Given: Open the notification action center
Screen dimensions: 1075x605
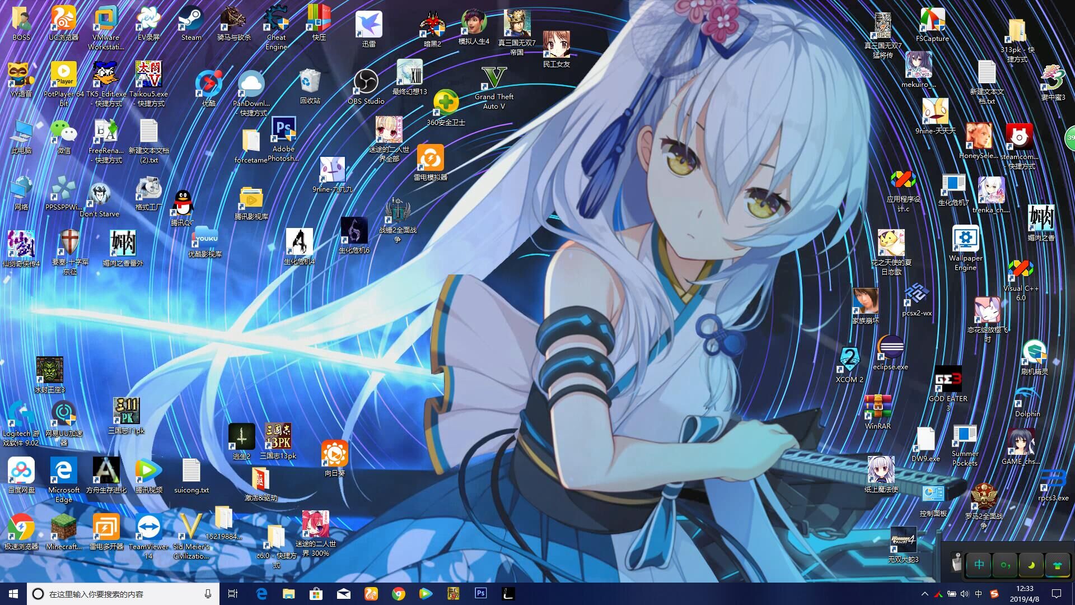Looking at the screenshot, I should 1057,594.
